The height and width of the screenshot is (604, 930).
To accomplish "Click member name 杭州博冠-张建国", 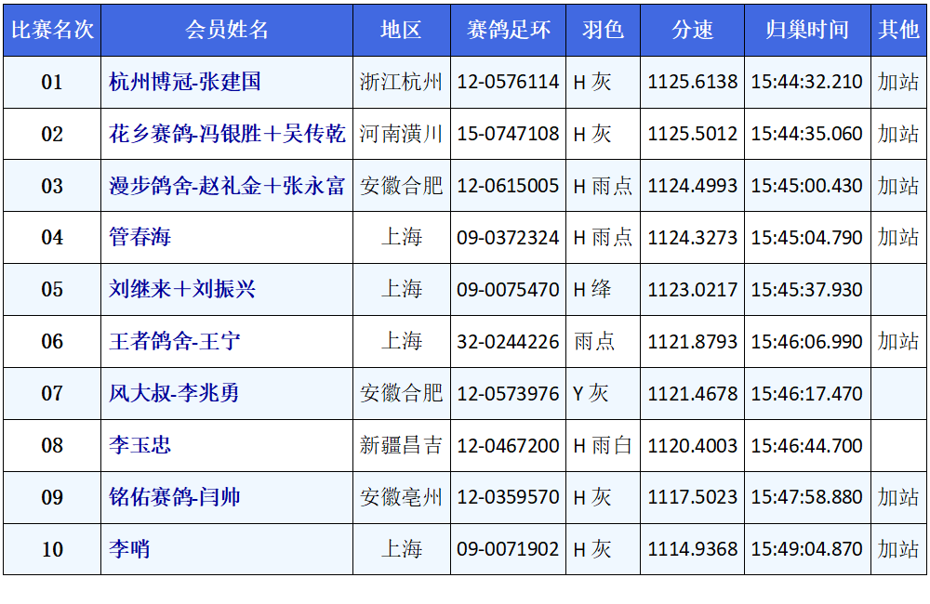I will click(184, 82).
